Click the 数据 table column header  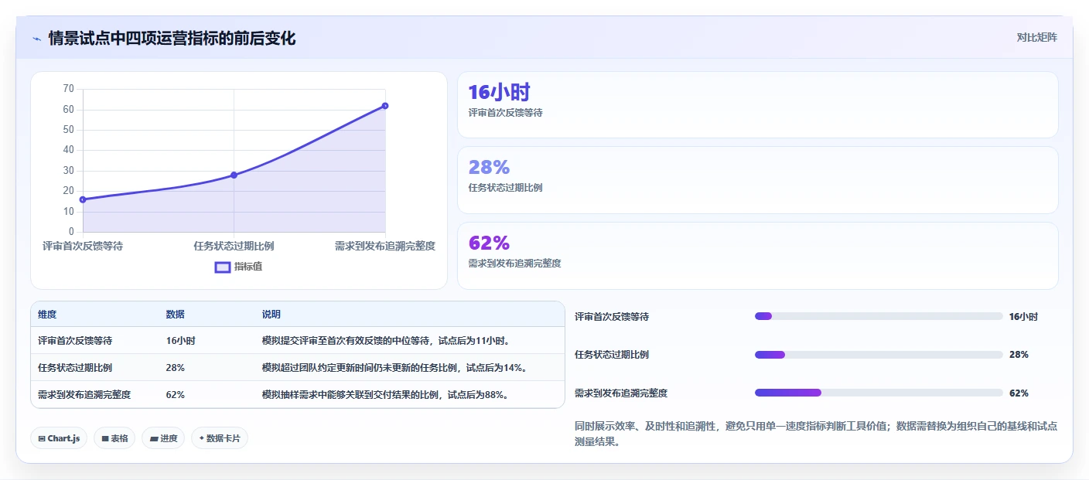tap(175, 315)
